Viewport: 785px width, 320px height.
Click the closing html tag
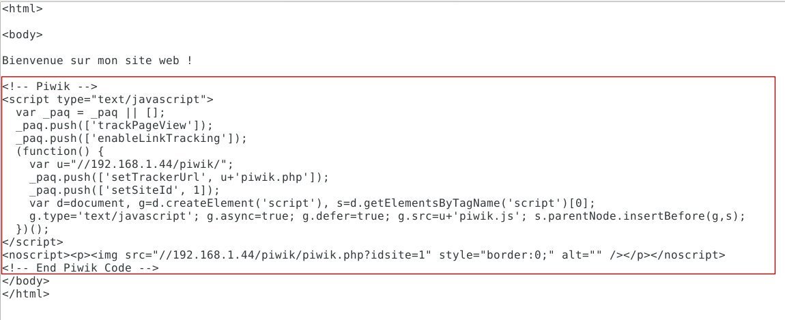[25, 293]
